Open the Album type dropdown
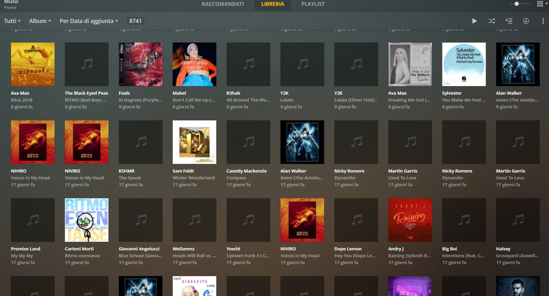Image resolution: width=549 pixels, height=296 pixels. (x=40, y=21)
